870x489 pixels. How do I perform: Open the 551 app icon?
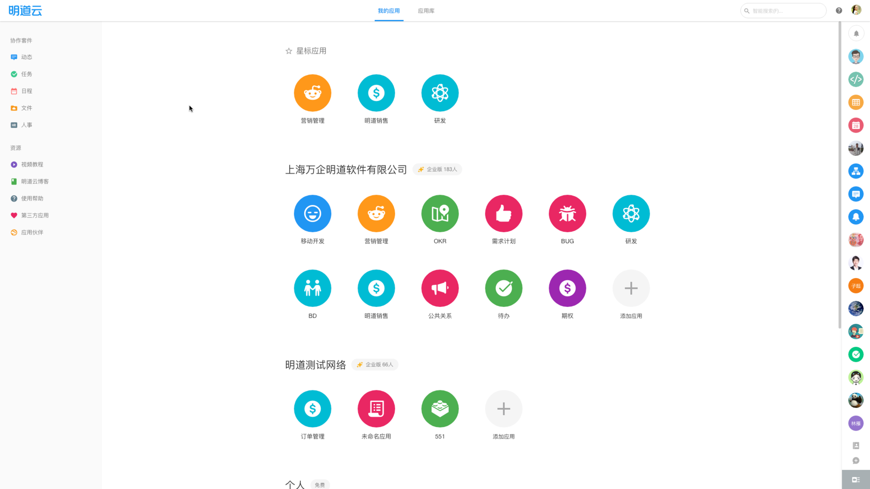(x=440, y=408)
